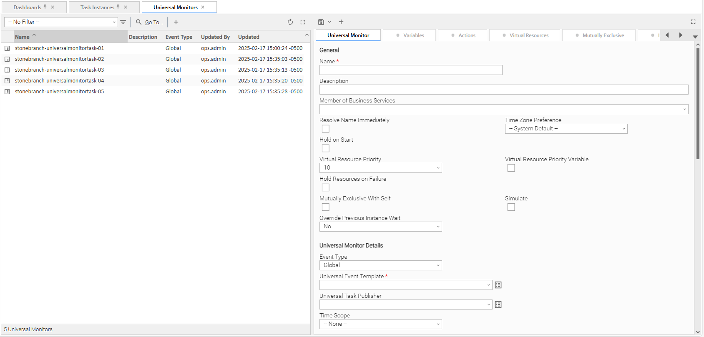Open details icon beside Universal Task Publisher
The width and height of the screenshot is (704, 337).
498,305
